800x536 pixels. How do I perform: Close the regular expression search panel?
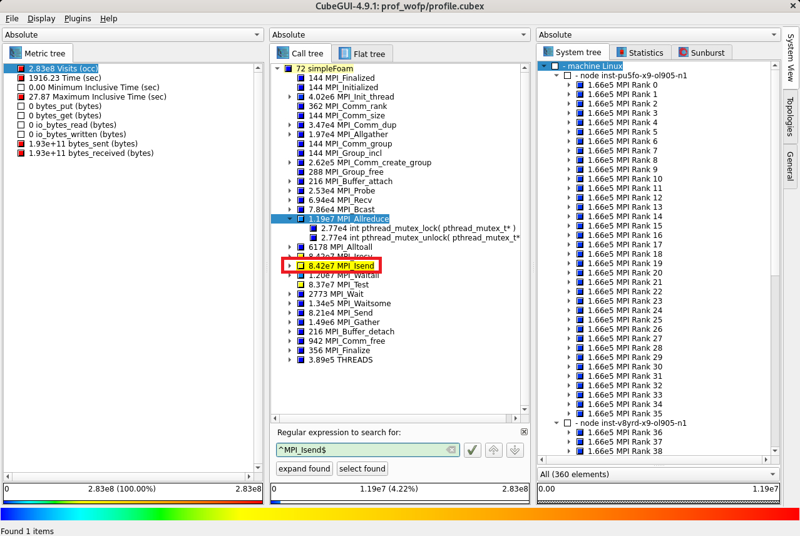coord(524,432)
